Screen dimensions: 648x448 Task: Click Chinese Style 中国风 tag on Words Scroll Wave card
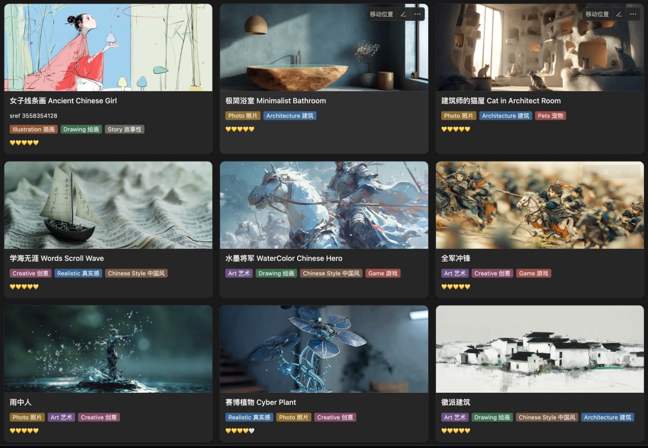137,274
